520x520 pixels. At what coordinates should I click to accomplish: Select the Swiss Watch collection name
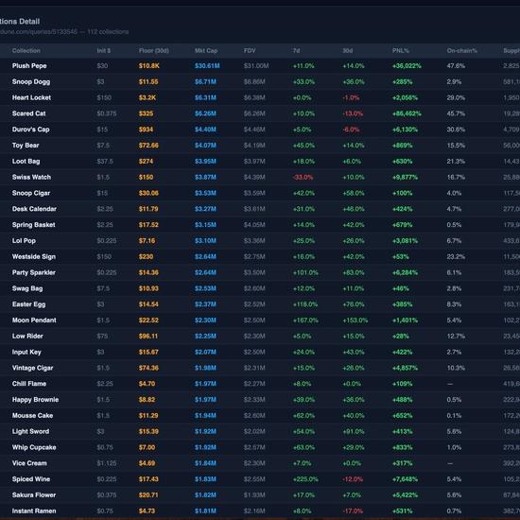(x=31, y=178)
